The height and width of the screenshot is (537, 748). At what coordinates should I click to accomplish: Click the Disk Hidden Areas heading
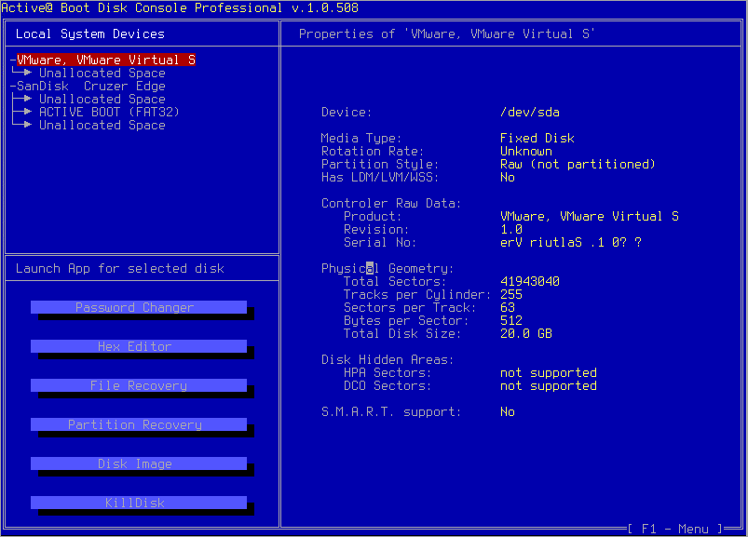tap(388, 360)
